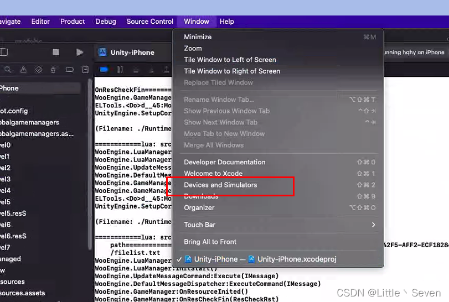Open the Navigate menu
Image resolution: width=449 pixels, height=302 pixels.
click(x=11, y=22)
